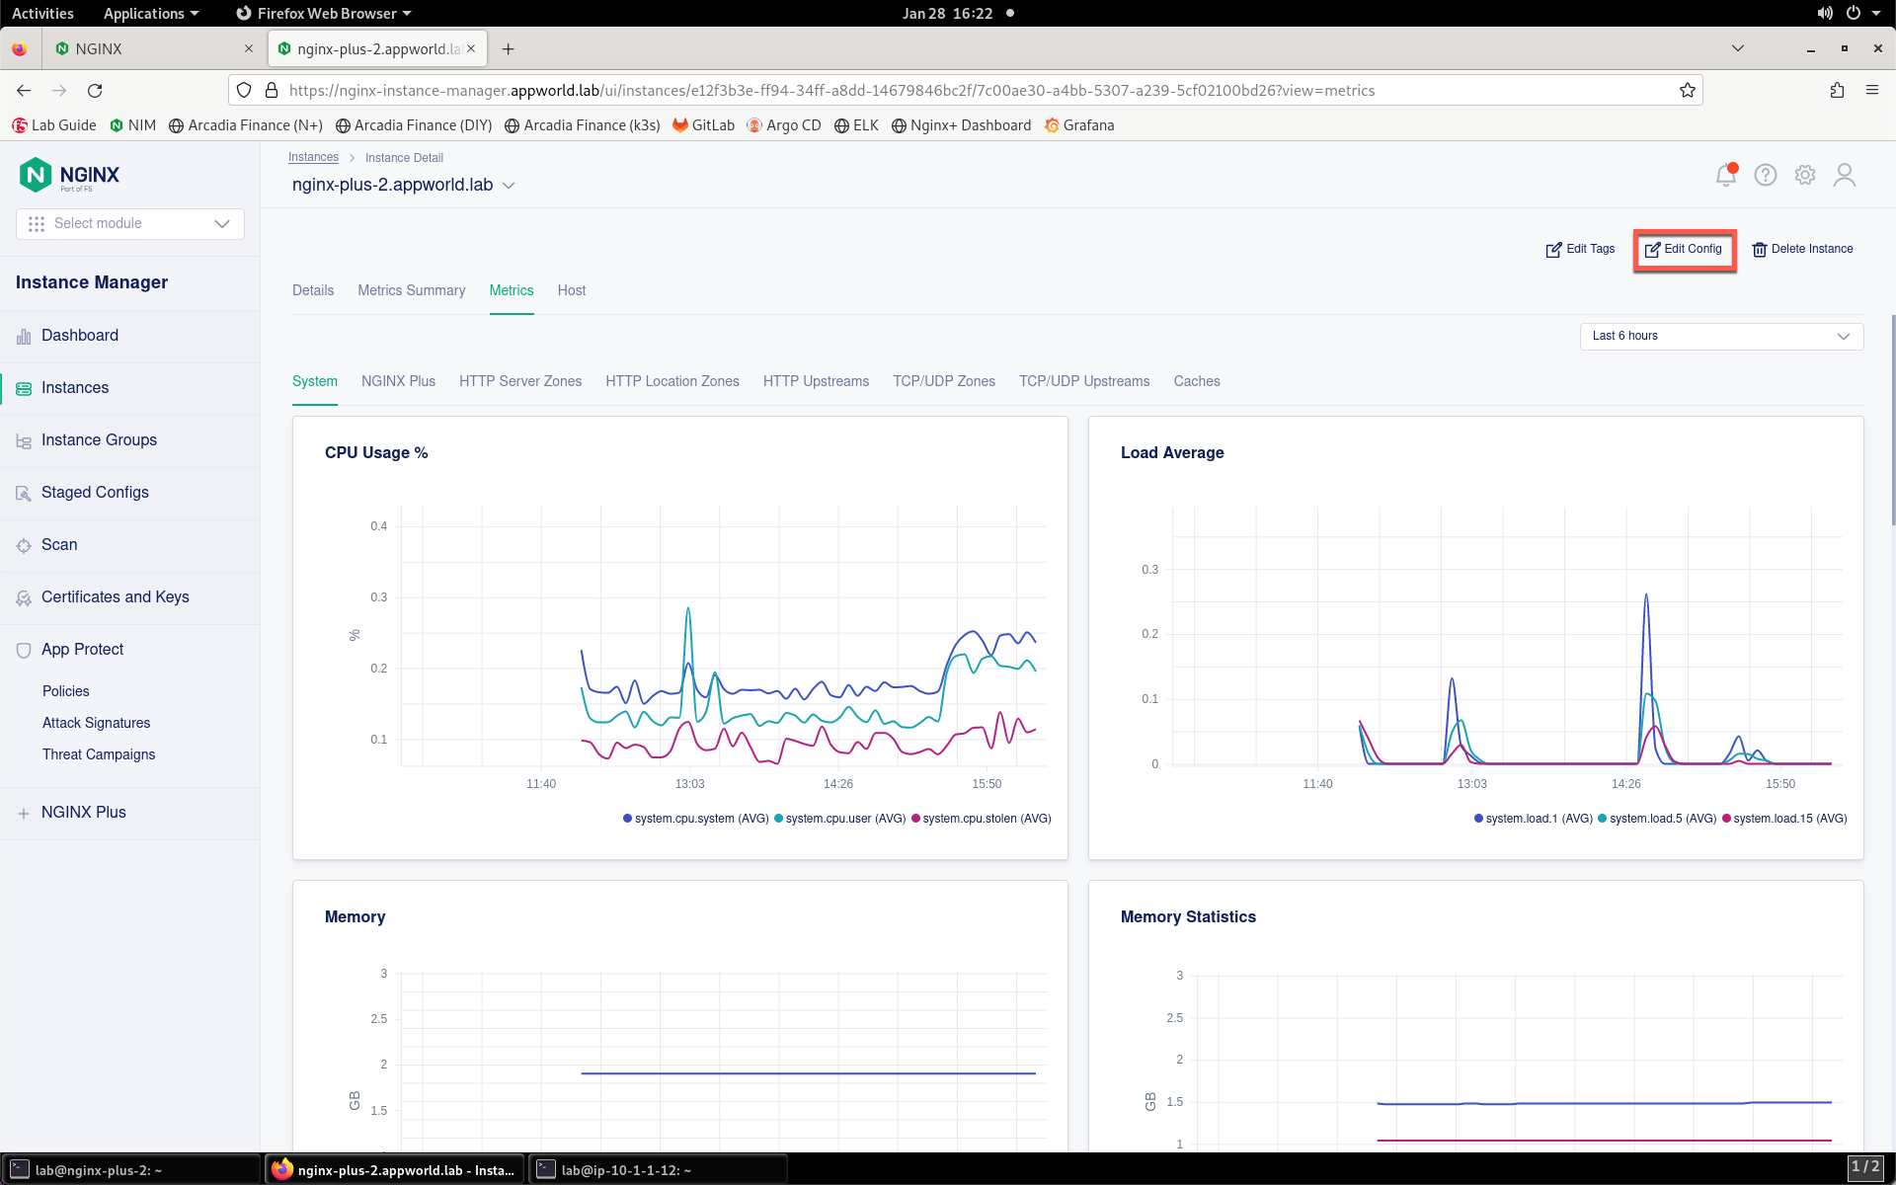Click the Scan crosshair icon in sidebar
This screenshot has height=1185, width=1896.
pos(24,545)
